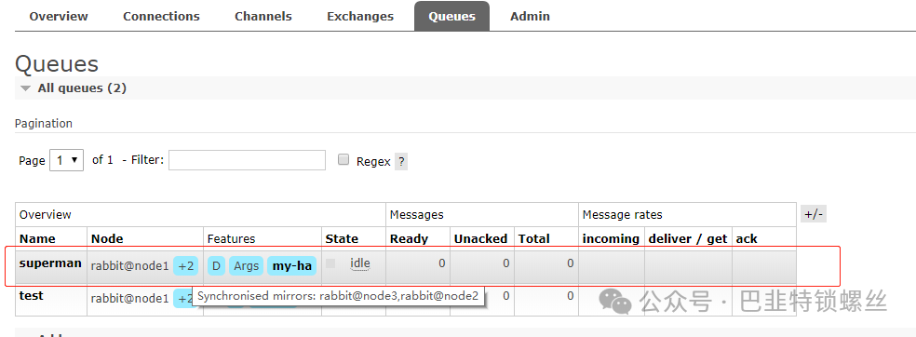Click the +2 mirrors badge for superman
Image resolution: width=916 pixels, height=337 pixels.
pyautogui.click(x=186, y=266)
